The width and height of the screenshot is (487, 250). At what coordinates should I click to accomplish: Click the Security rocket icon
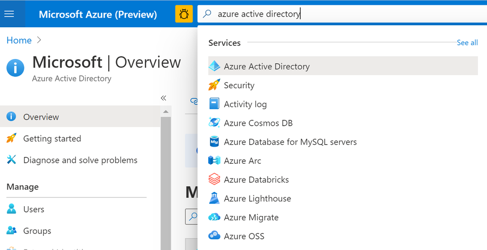214,85
